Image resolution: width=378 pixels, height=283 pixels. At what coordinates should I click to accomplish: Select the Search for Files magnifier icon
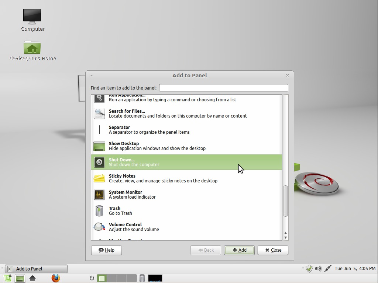tap(99, 113)
